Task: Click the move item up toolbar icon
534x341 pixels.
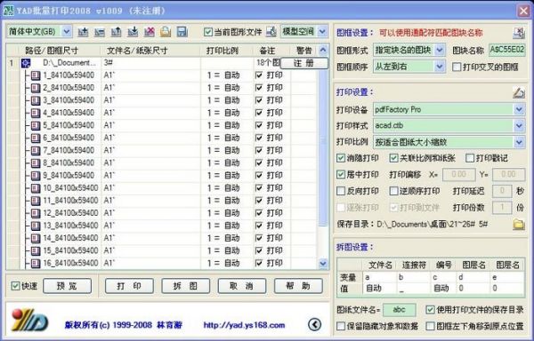Action: [x=116, y=32]
